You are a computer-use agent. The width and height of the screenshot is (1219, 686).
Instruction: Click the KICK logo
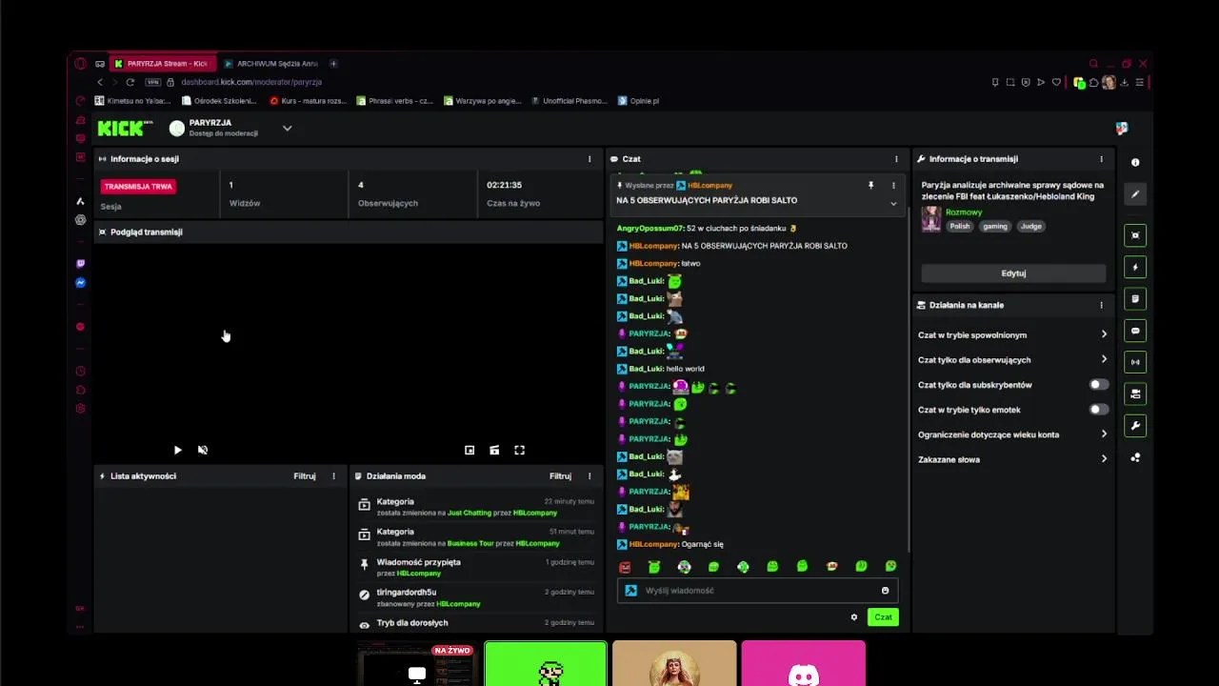pos(126,128)
